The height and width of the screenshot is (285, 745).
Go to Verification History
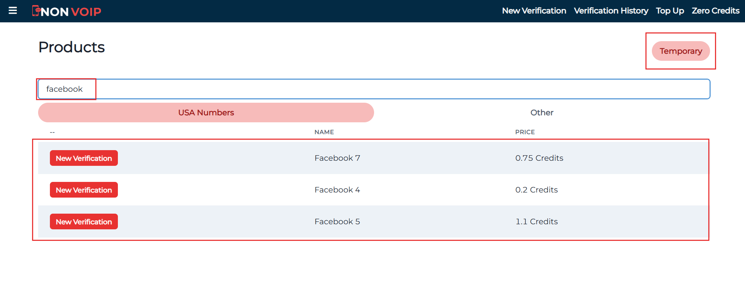[611, 11]
